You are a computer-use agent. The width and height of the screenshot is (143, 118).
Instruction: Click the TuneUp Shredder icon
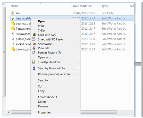[x=34, y=62]
